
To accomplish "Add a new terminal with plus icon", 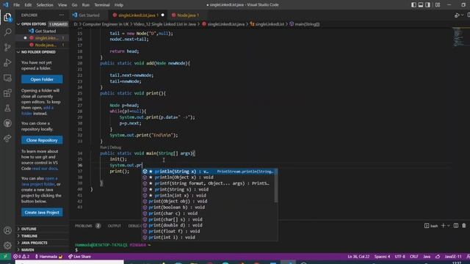I will tap(443, 226).
